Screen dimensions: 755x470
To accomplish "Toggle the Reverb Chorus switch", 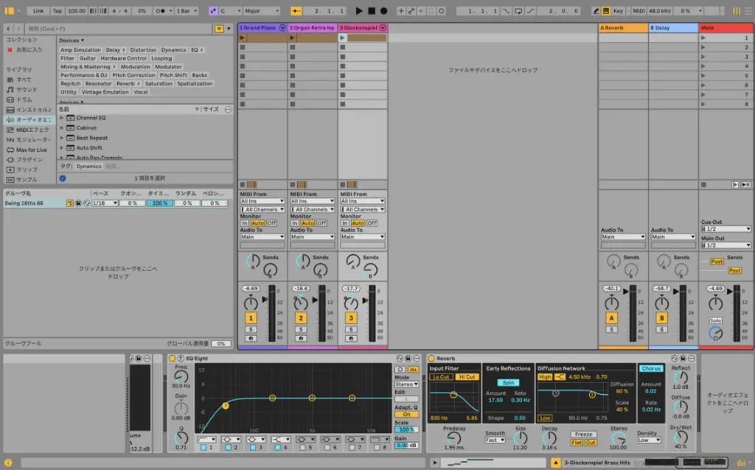I will pos(651,368).
